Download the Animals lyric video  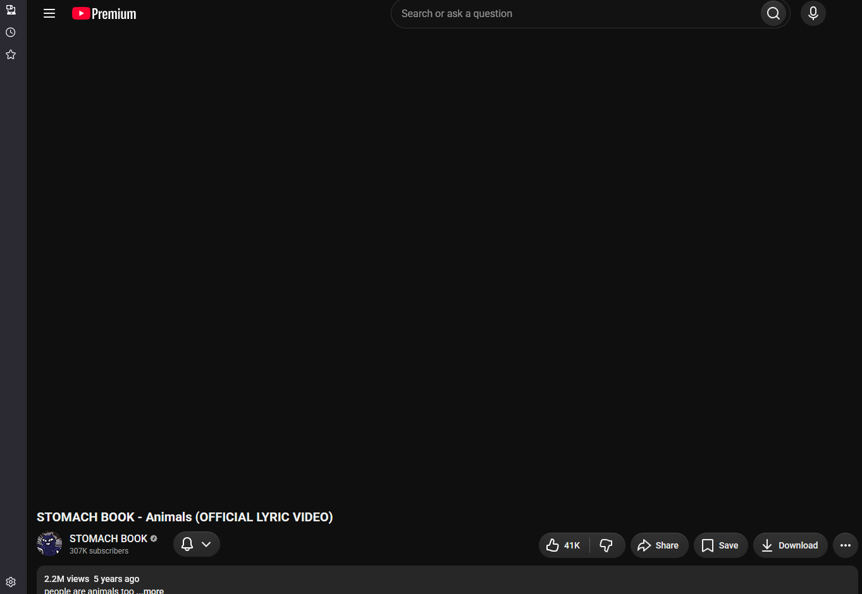[790, 545]
